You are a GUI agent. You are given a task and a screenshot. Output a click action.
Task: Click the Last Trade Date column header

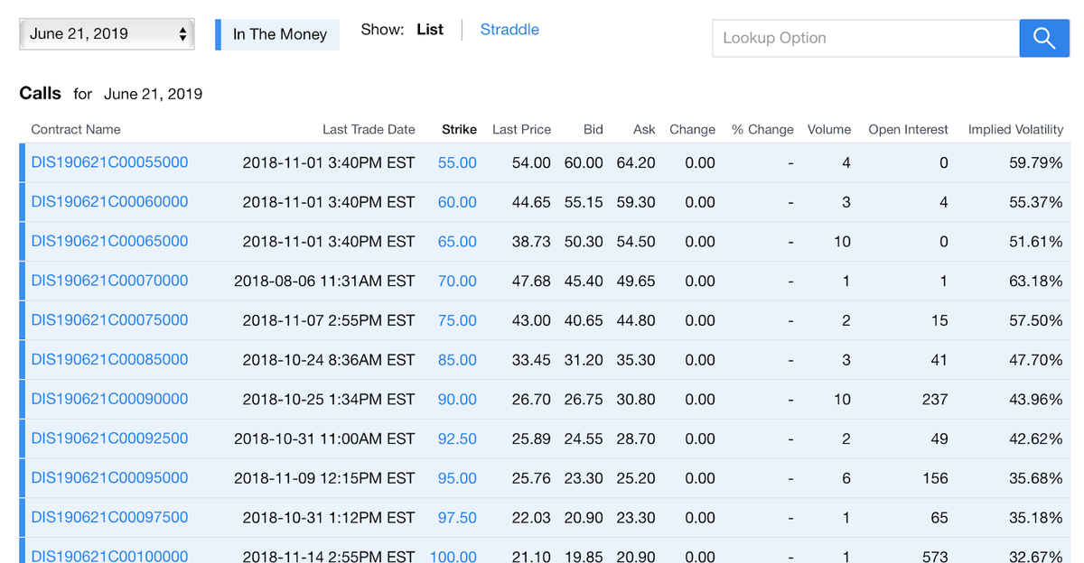[x=369, y=129]
